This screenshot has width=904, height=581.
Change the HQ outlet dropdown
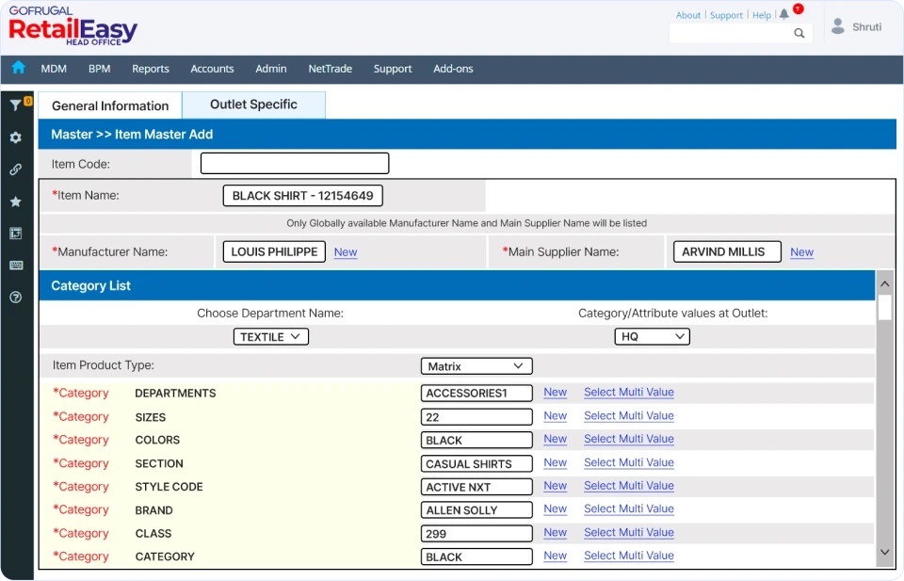pyautogui.click(x=652, y=336)
